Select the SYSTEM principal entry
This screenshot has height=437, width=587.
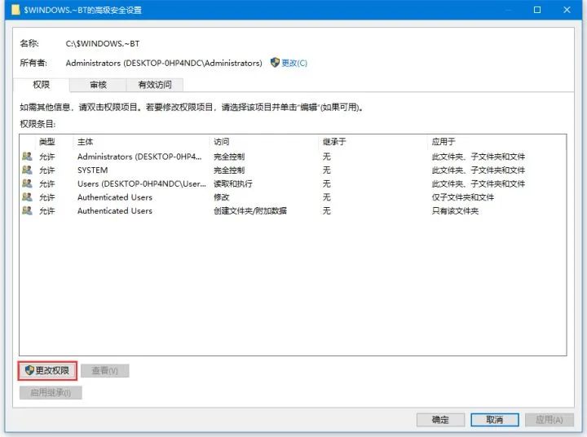[x=293, y=170]
